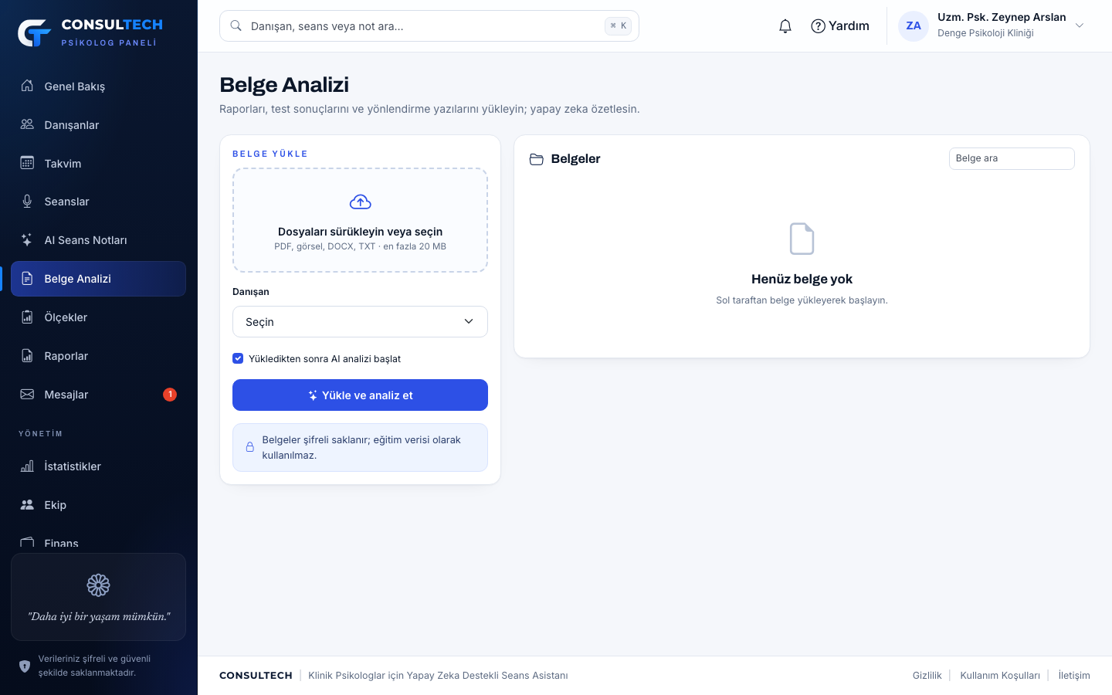Screen dimensions: 1112x695
Task: Click the 'Yükle ve analiz et' button
Action: click(x=360, y=395)
